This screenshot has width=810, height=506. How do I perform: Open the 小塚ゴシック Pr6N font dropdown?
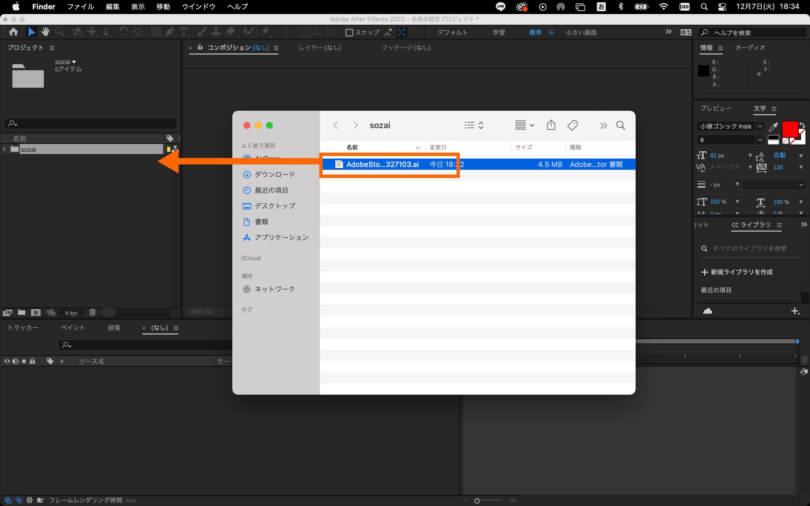point(760,126)
